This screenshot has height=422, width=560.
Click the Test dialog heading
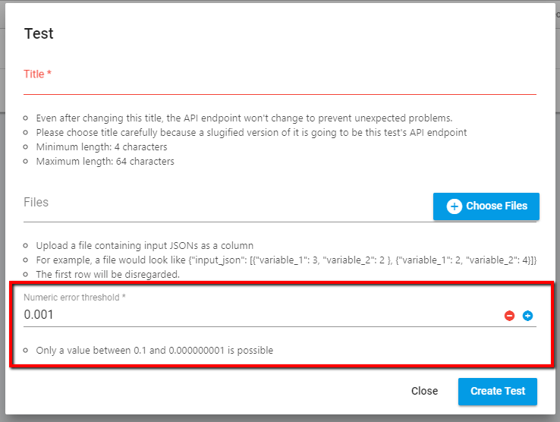39,33
